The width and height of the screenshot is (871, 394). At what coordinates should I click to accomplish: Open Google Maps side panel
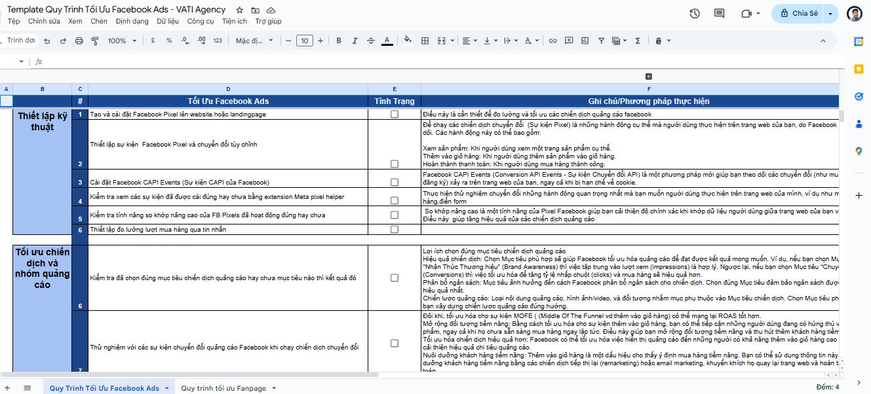(x=859, y=151)
